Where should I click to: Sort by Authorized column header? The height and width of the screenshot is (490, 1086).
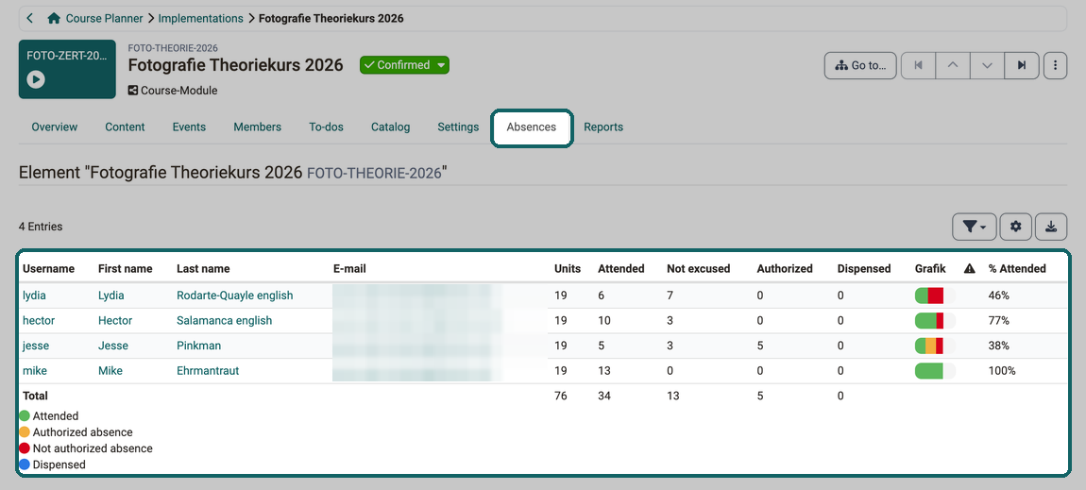(785, 268)
